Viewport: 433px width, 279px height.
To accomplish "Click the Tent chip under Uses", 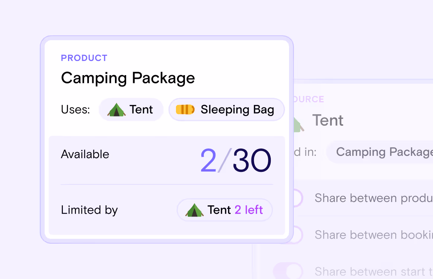I will point(131,109).
